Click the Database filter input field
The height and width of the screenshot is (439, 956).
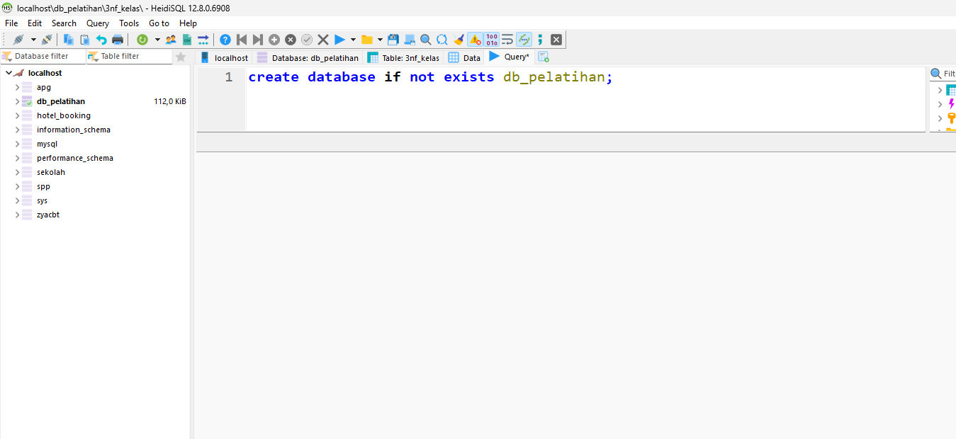tap(43, 56)
